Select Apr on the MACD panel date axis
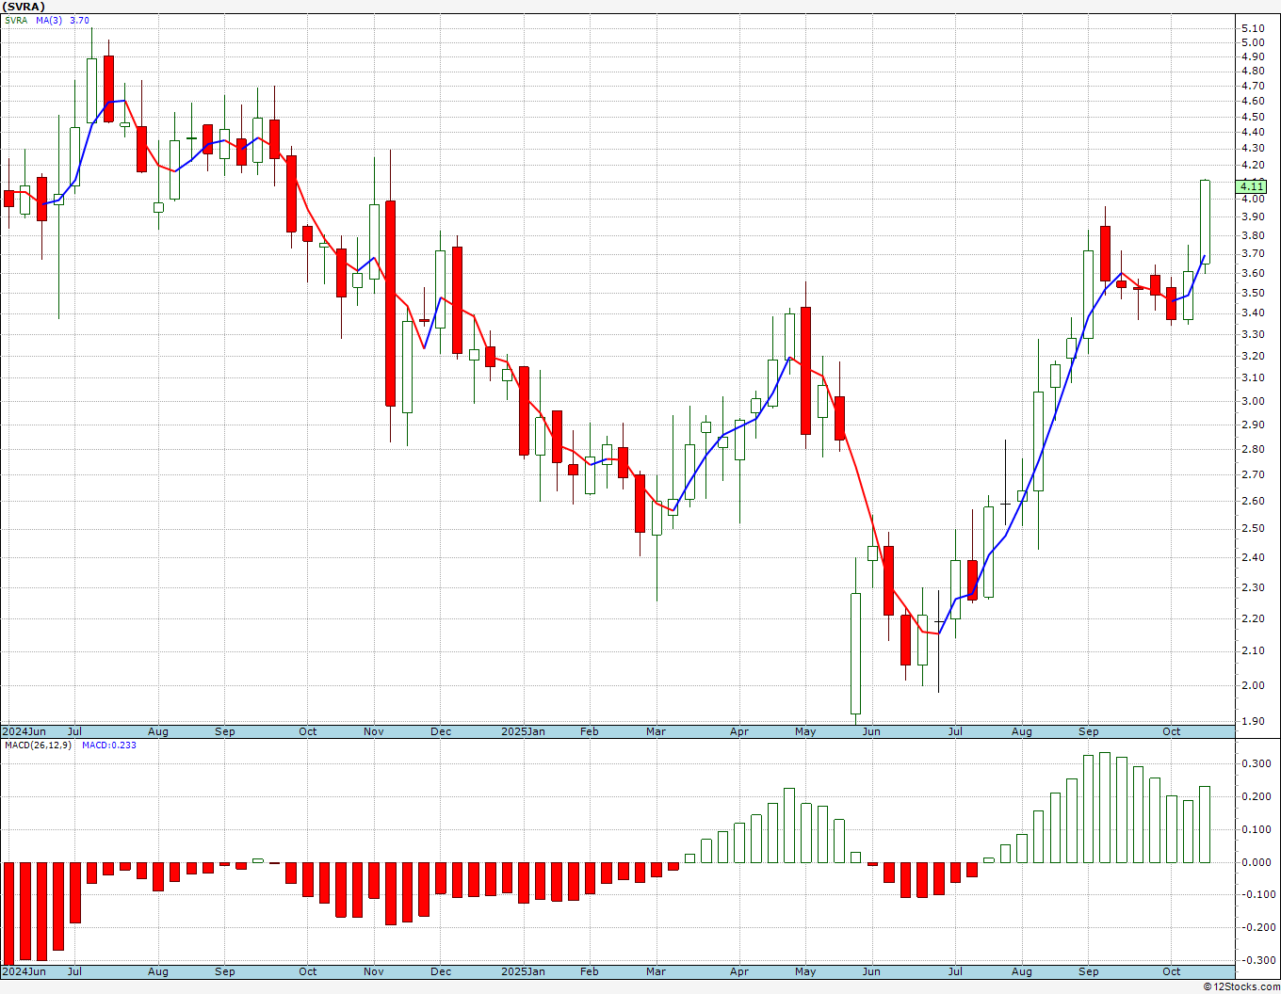This screenshot has width=1281, height=994. (x=739, y=971)
